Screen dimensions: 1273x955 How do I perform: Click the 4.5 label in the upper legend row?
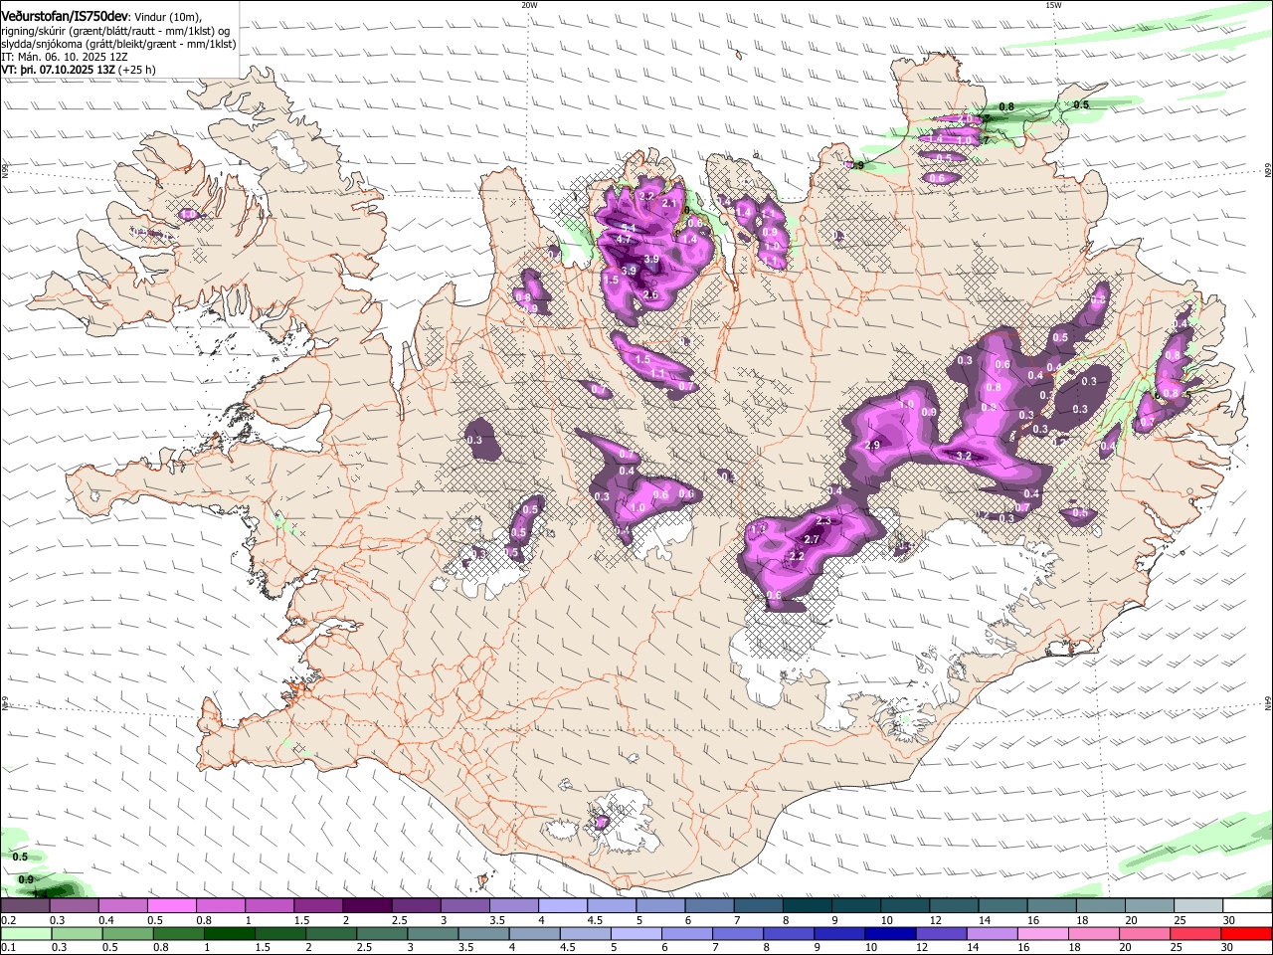coord(595,920)
